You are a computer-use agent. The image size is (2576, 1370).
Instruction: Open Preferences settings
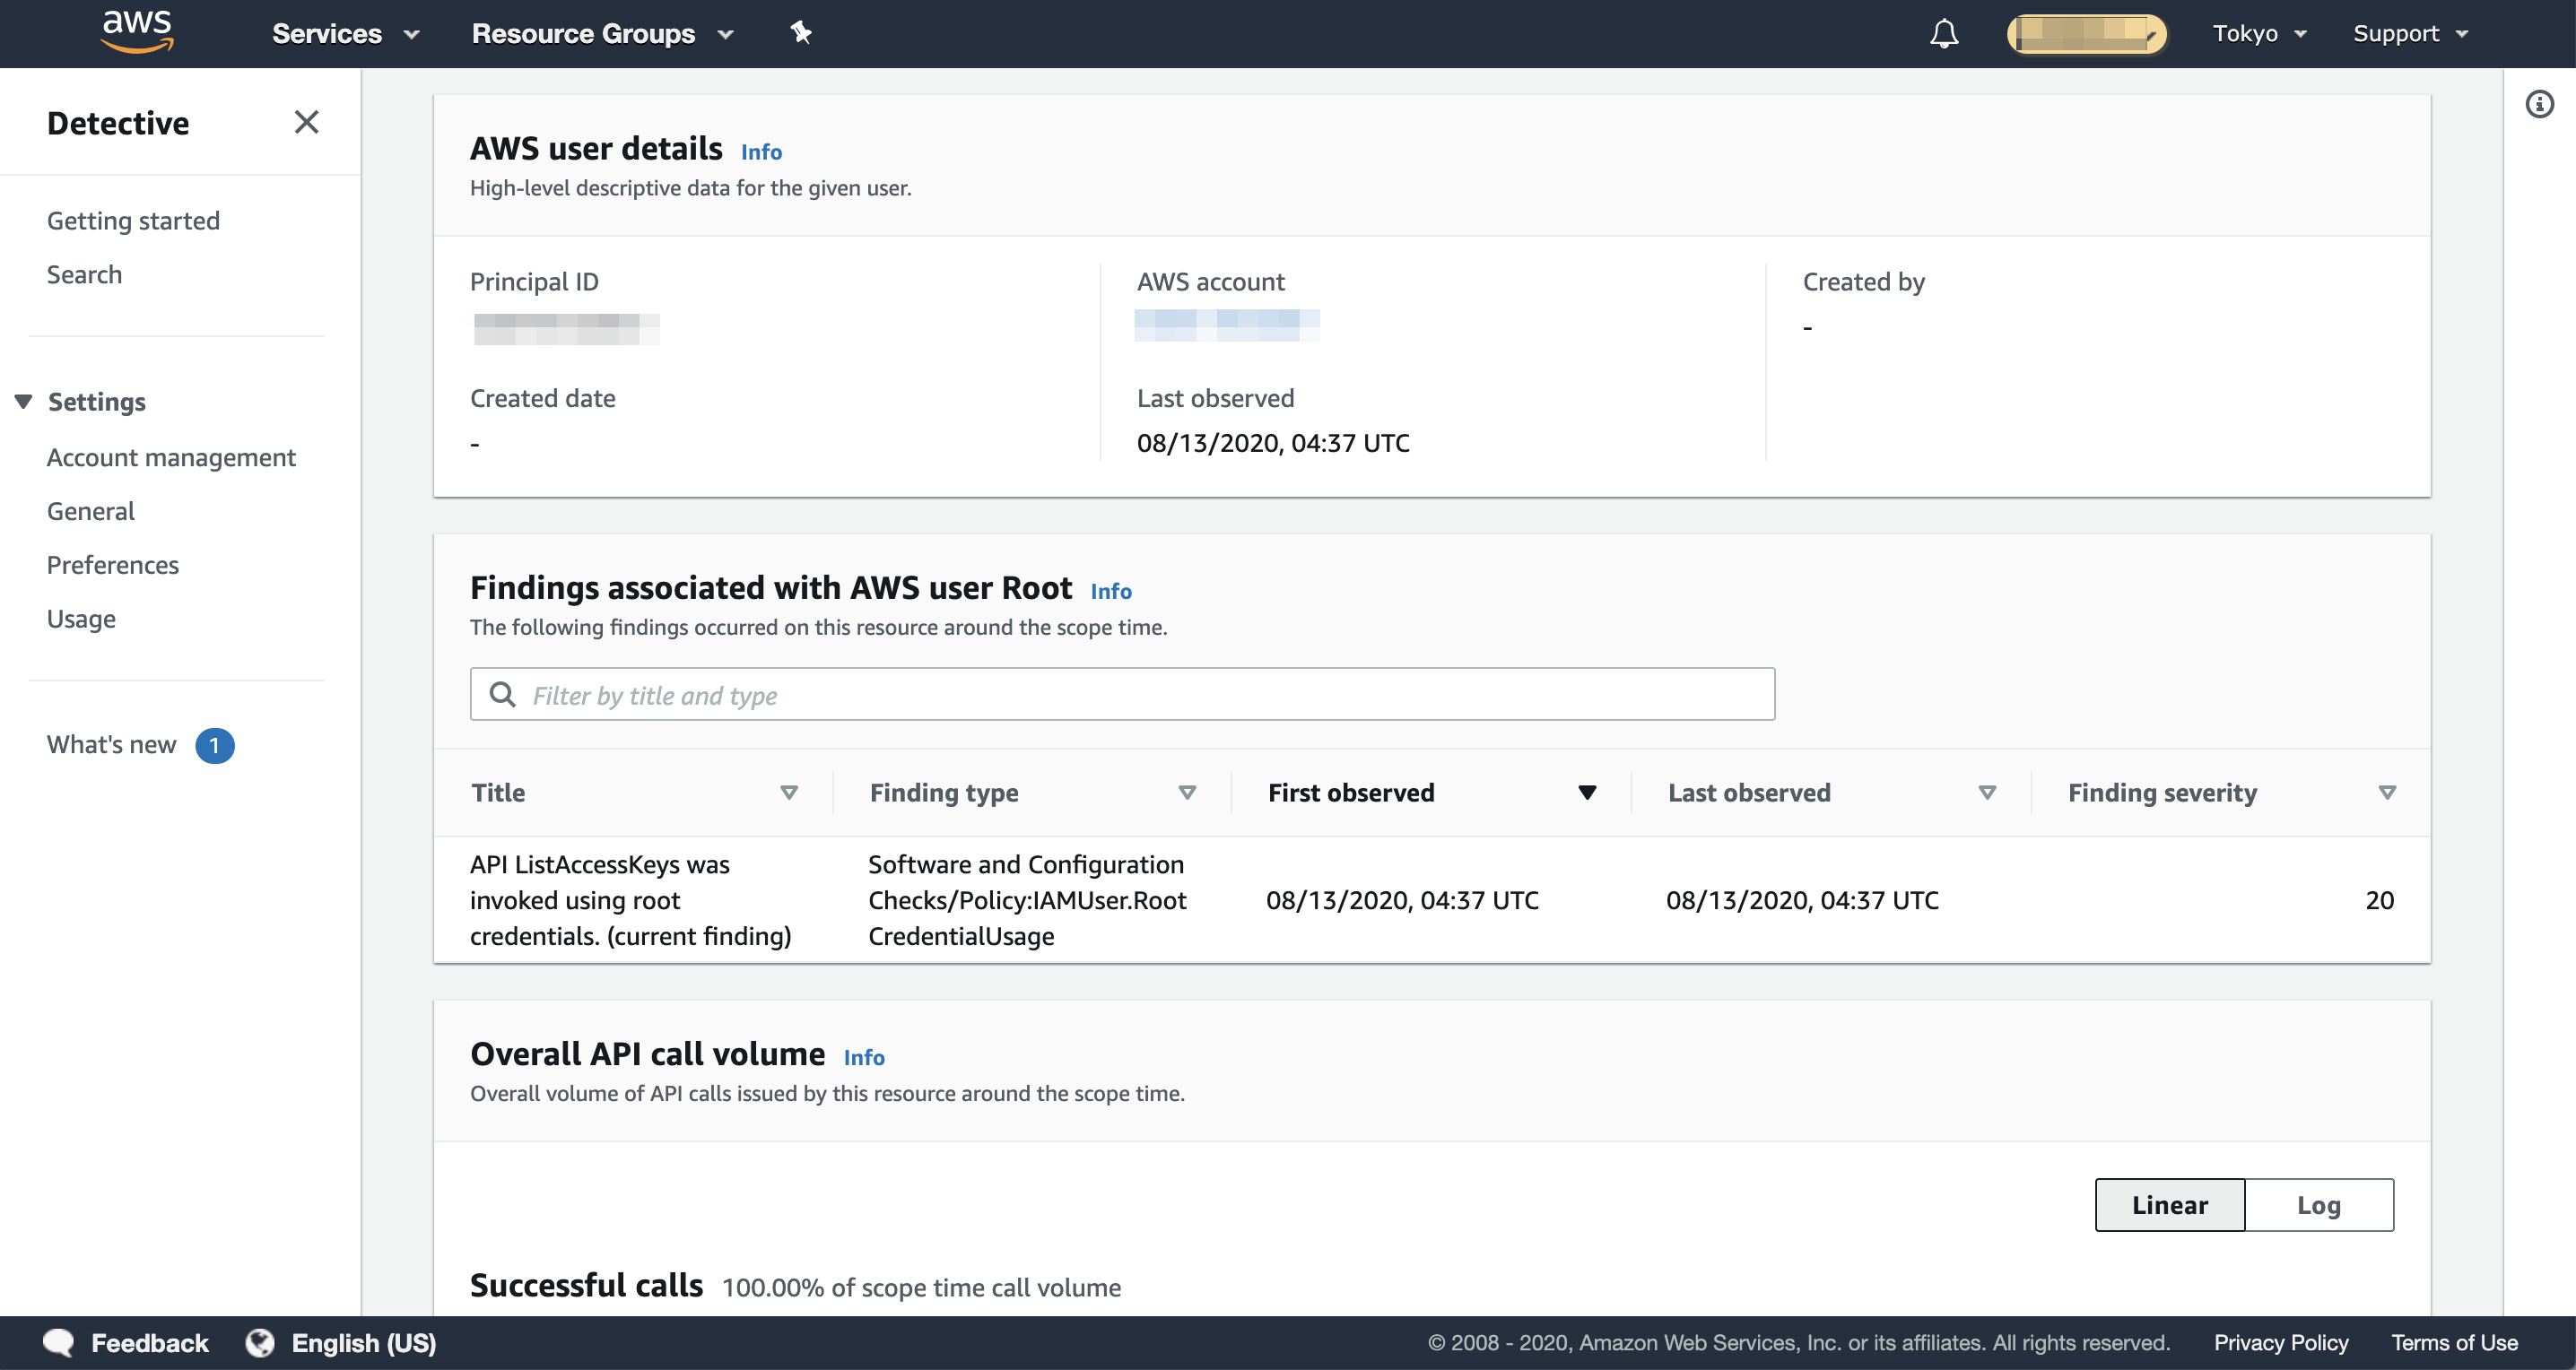113,566
